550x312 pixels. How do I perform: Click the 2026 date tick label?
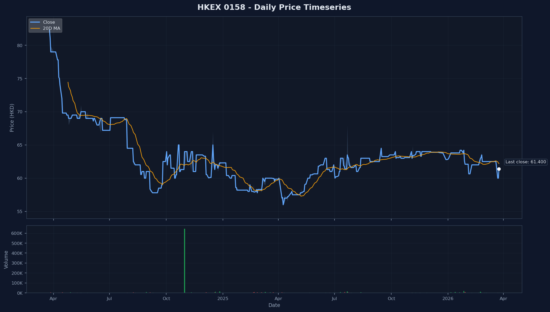(x=448, y=299)
